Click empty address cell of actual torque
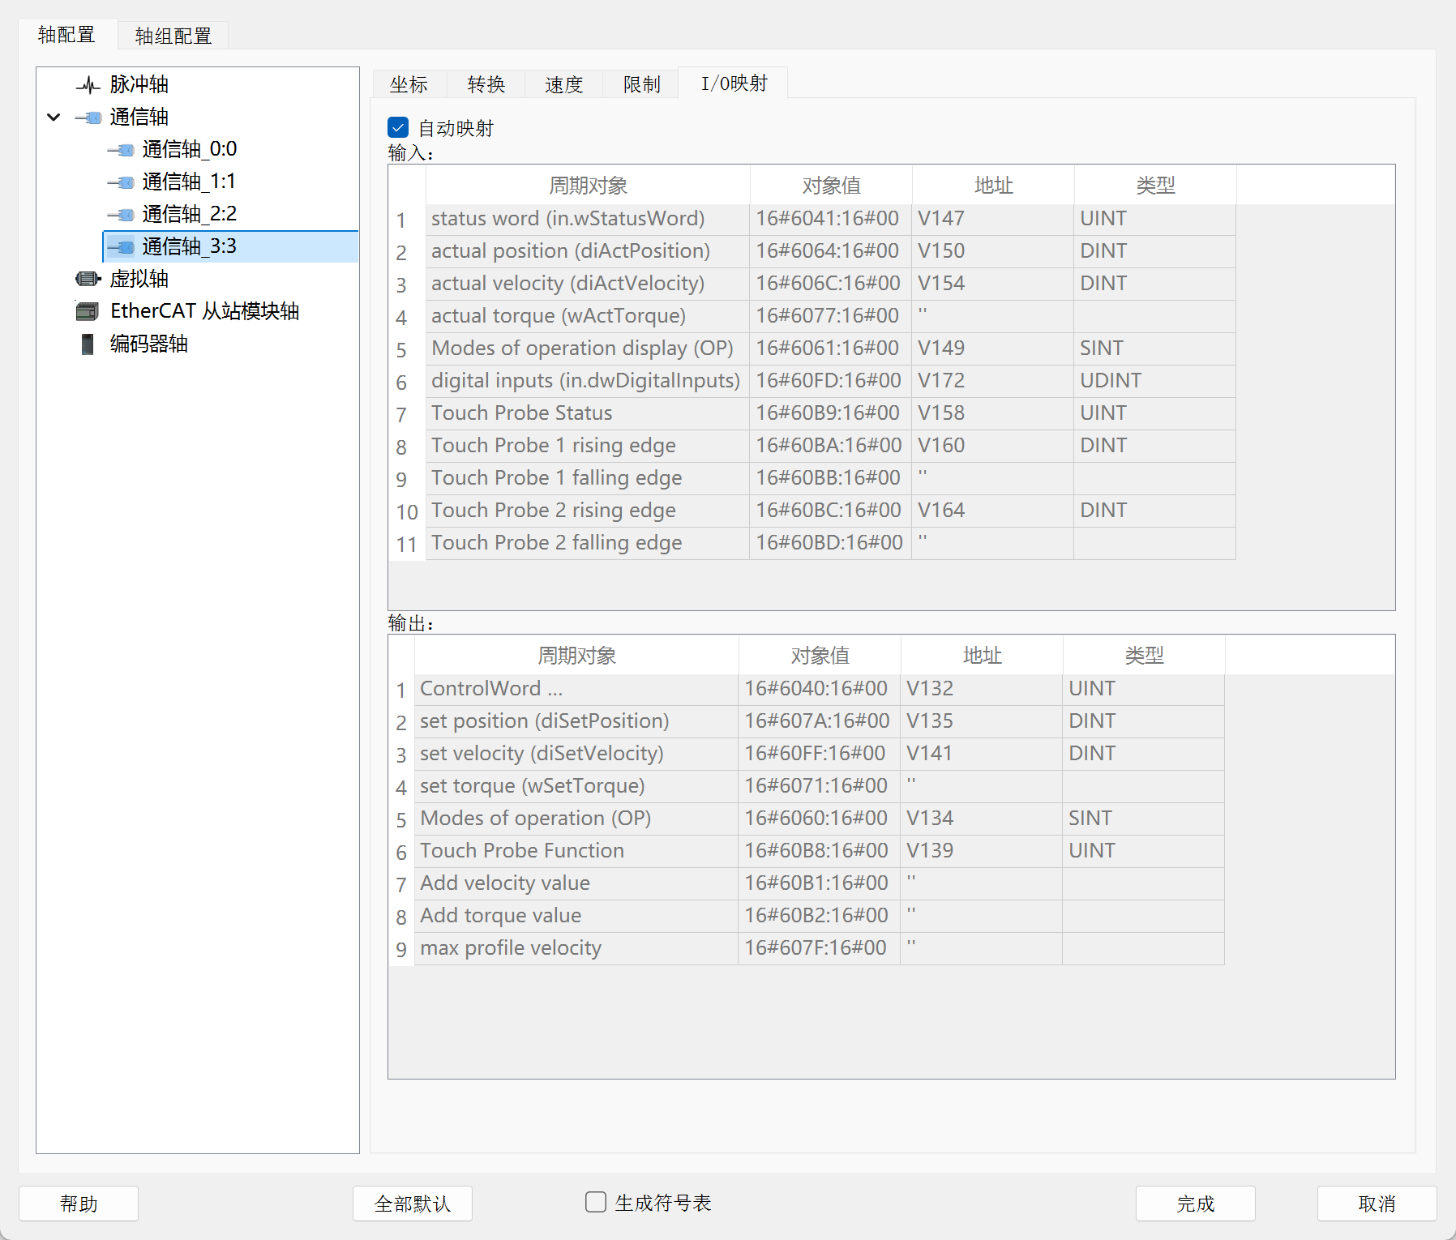Image resolution: width=1456 pixels, height=1240 pixels. tap(993, 316)
